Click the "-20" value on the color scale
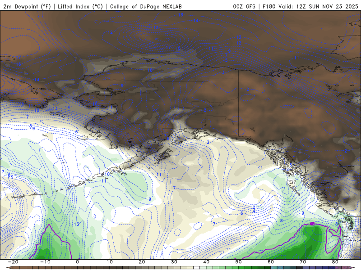This screenshot has height=270, width=361. point(13,262)
